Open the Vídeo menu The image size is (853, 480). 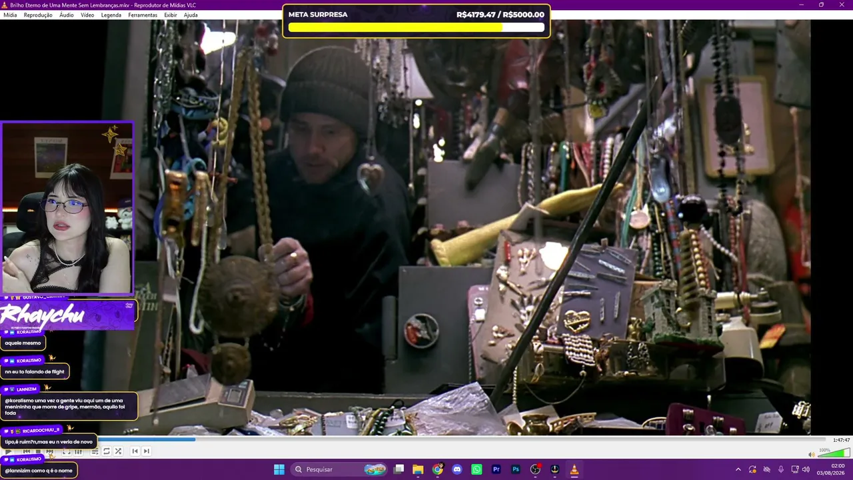tap(87, 15)
